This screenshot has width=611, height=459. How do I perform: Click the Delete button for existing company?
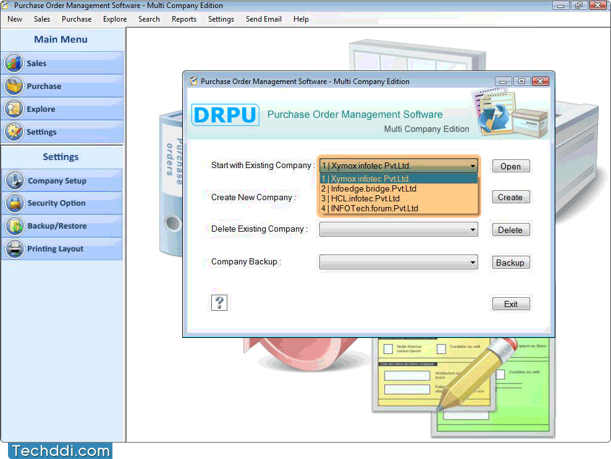(510, 230)
